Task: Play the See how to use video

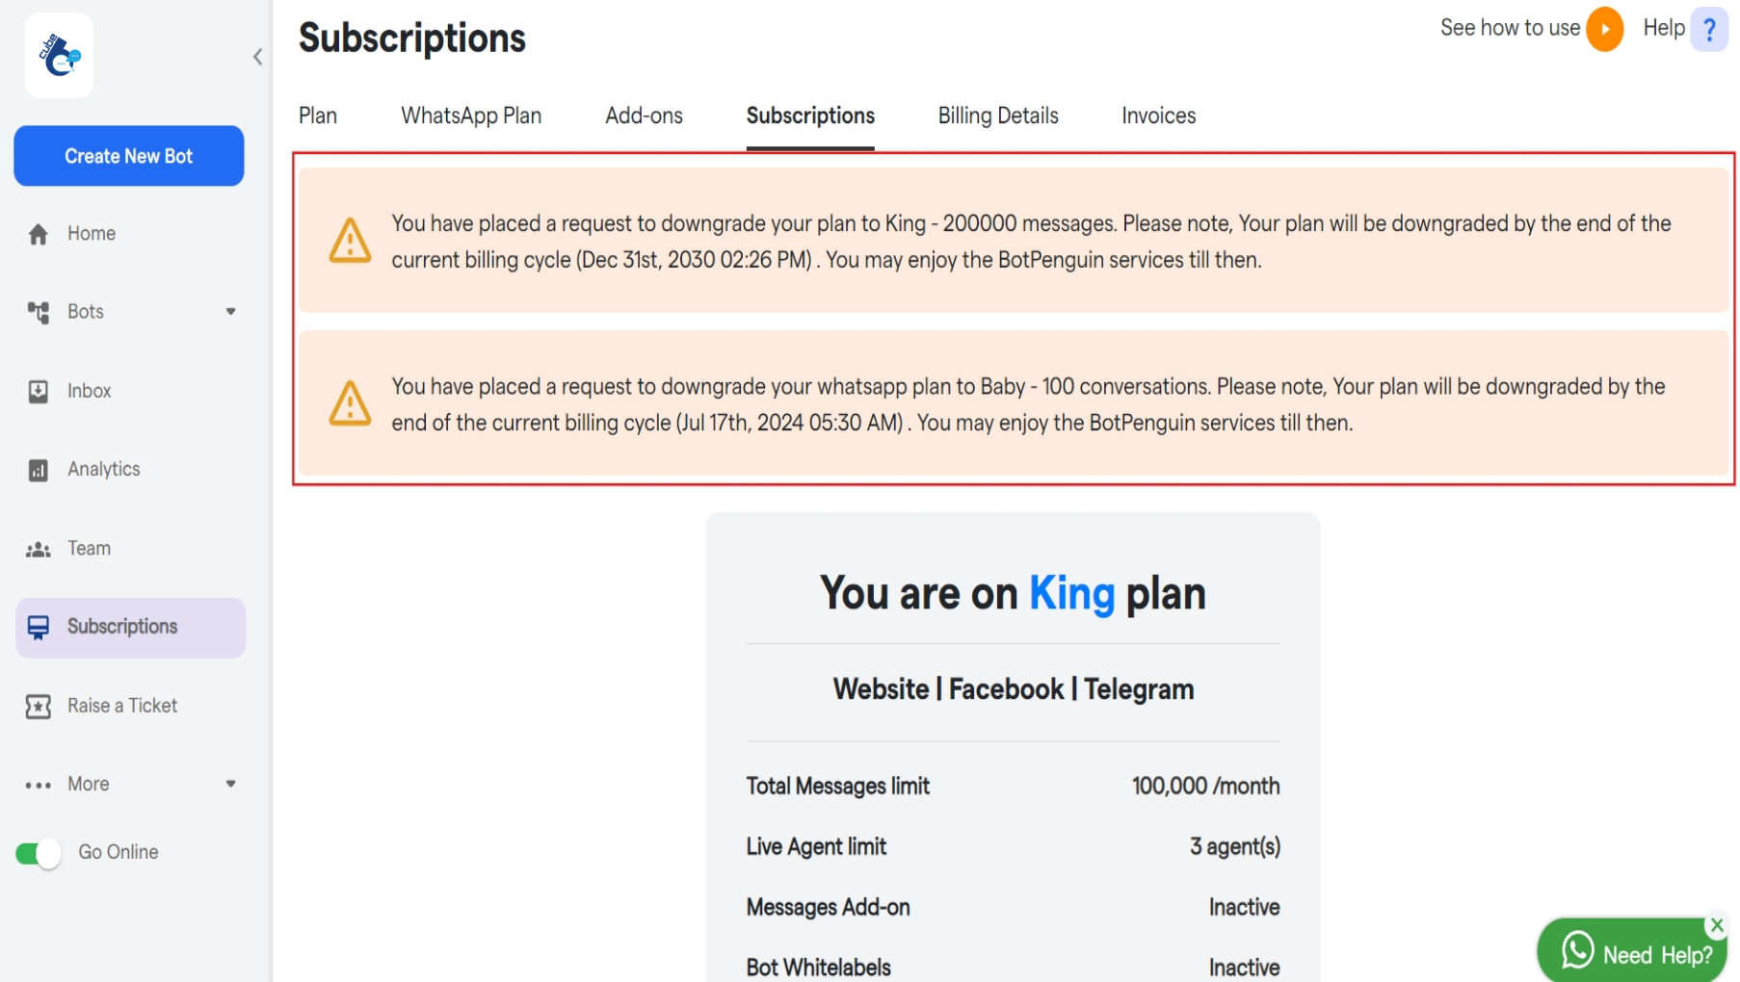Action: point(1604,29)
